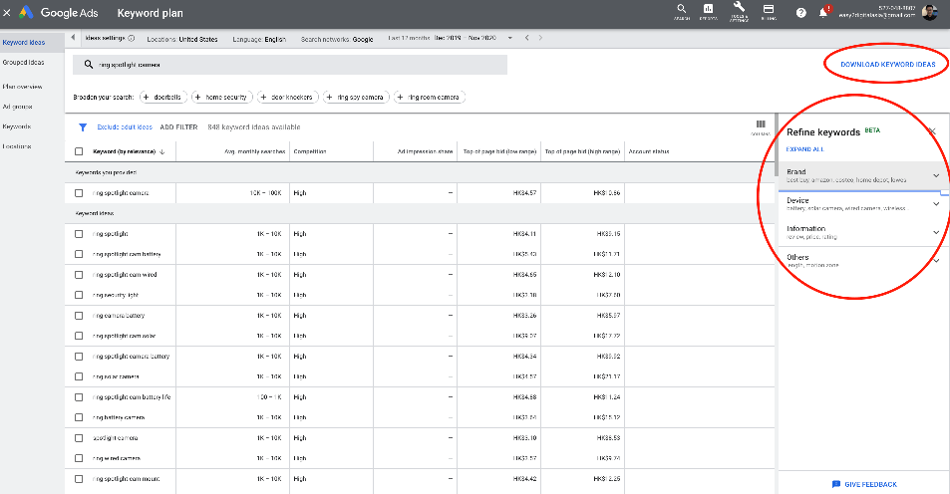950x494 pixels.
Task: Click the keyword search input field
Action: click(x=290, y=65)
